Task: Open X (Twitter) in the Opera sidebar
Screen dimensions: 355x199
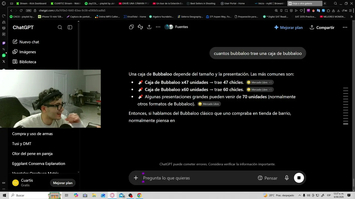Action: 4,61
